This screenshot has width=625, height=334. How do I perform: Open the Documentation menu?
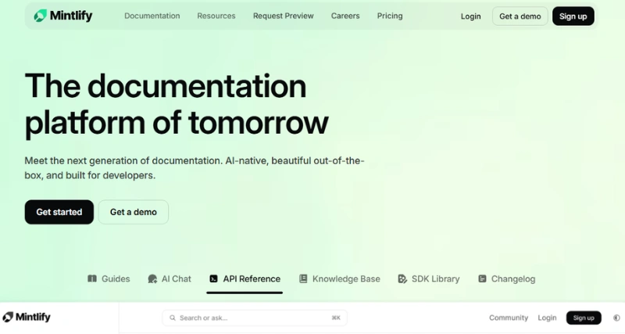click(x=152, y=16)
